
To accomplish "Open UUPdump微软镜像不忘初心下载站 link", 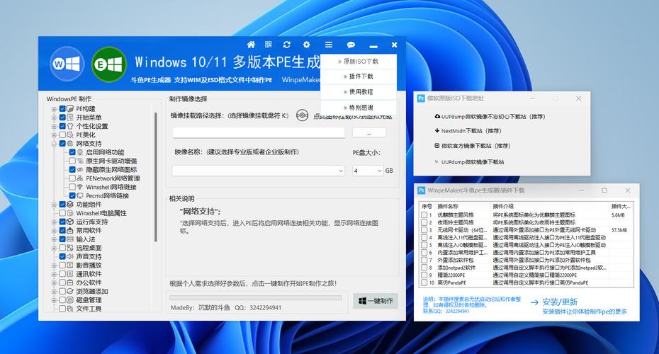I will click(x=490, y=116).
